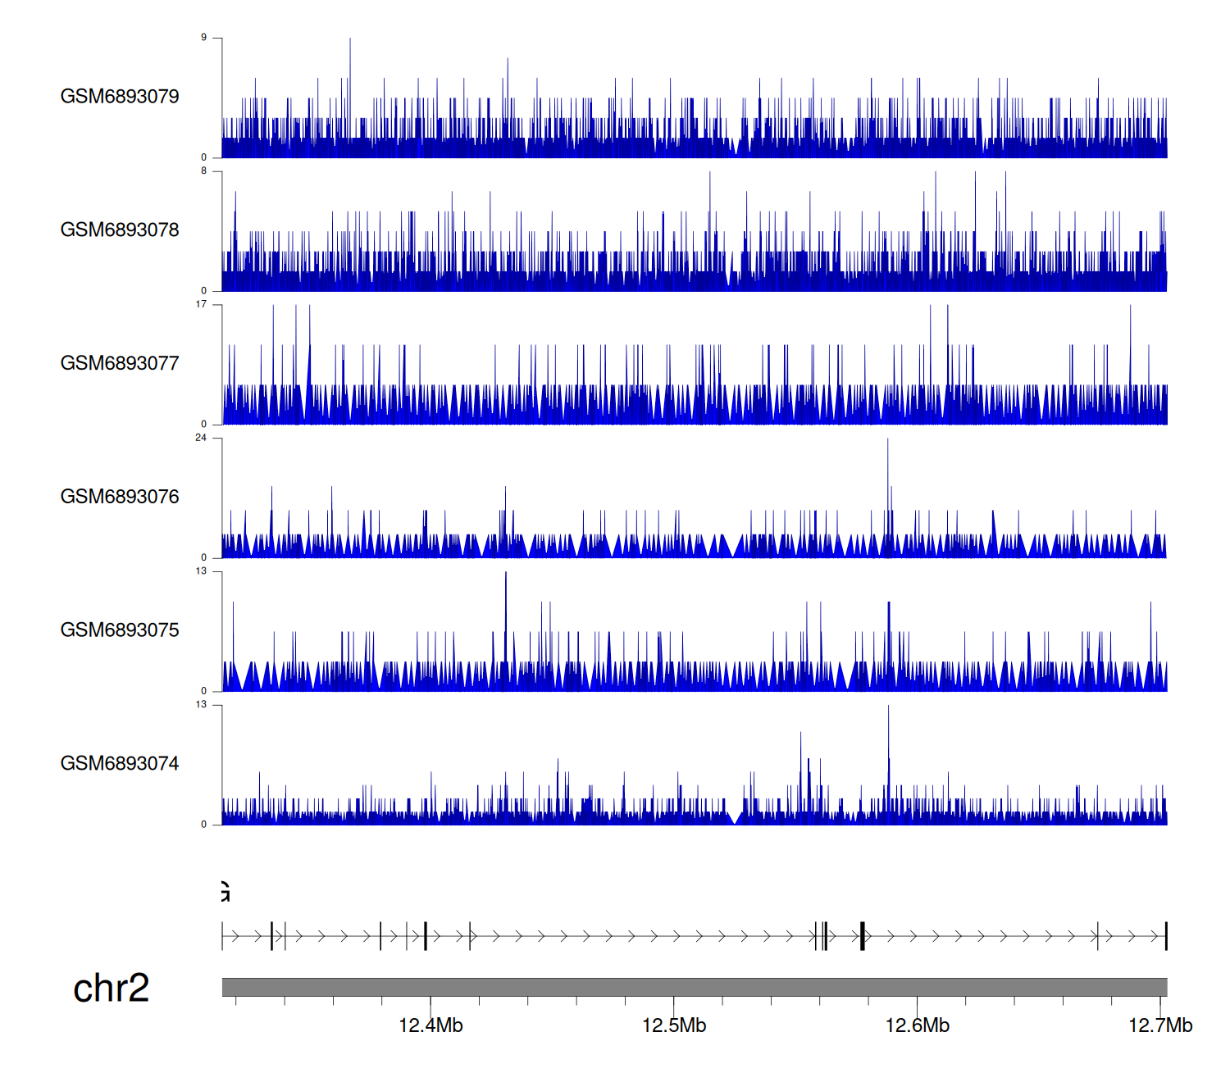
Task: Select the GSM6893074 track name
Action: [120, 764]
